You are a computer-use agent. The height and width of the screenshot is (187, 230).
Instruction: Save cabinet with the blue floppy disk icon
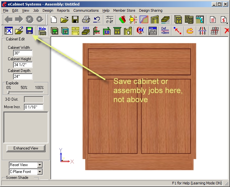(x=29, y=31)
